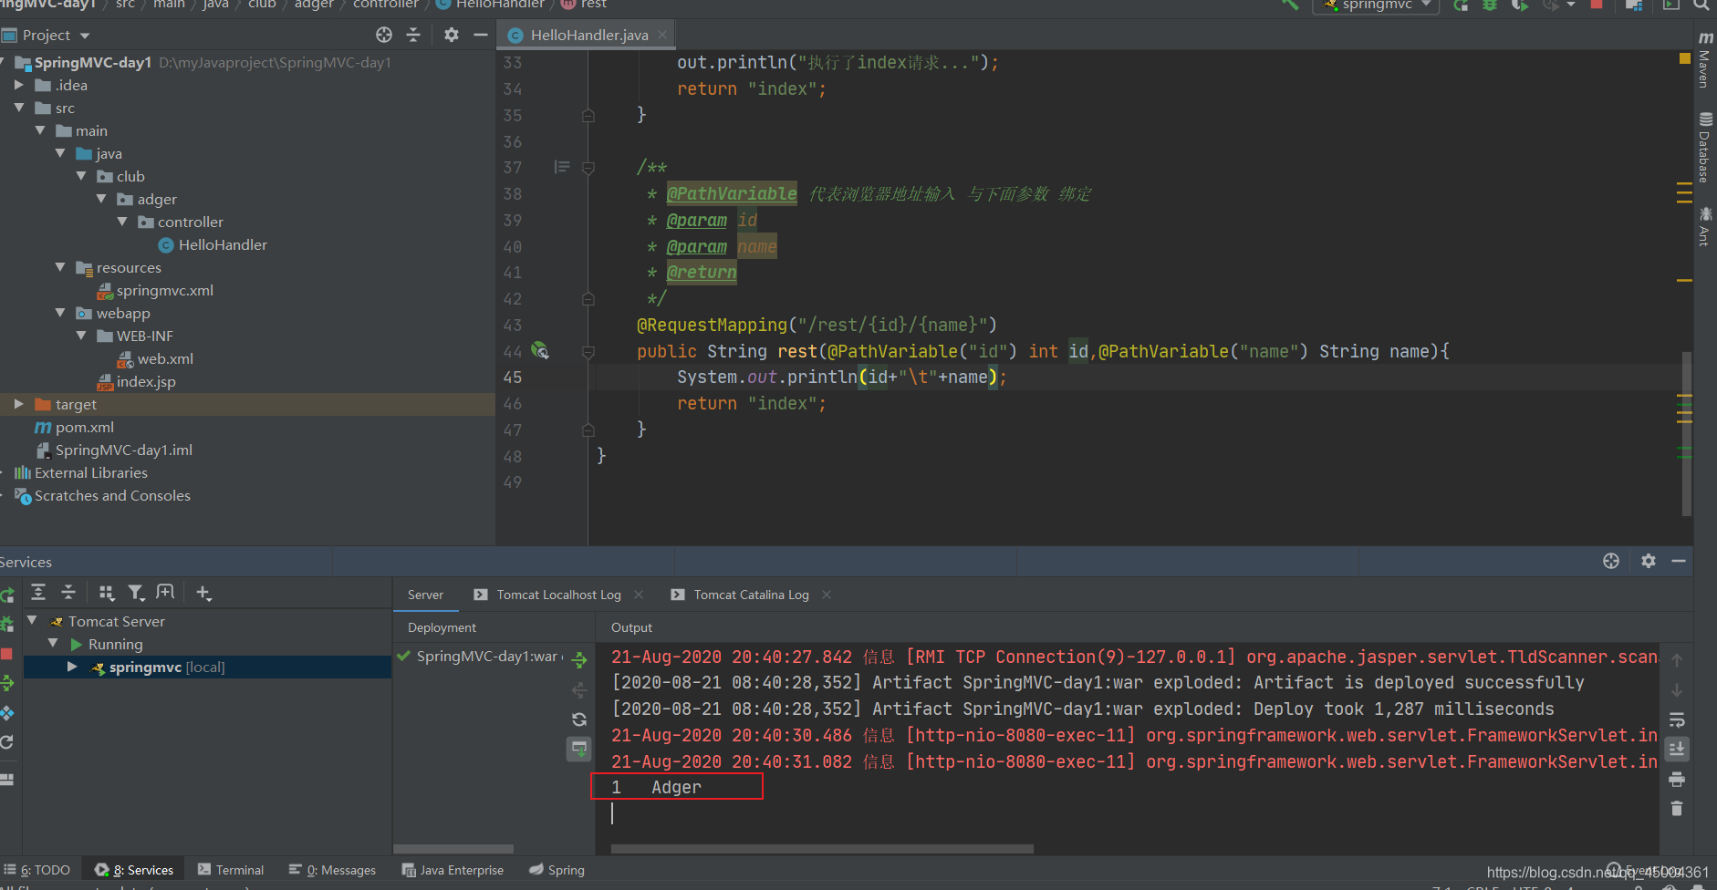
Task: Click Group By icon in Services toolbar
Action: coord(107,593)
